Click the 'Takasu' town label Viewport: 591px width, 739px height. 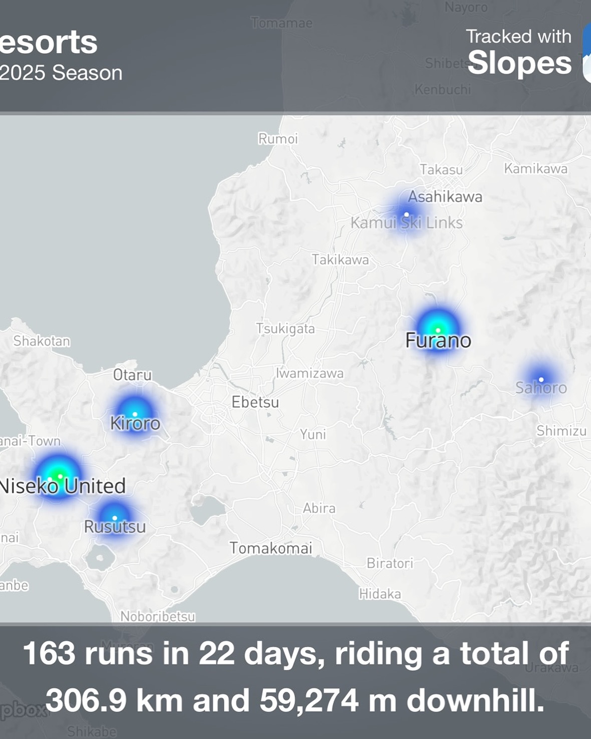click(x=441, y=170)
